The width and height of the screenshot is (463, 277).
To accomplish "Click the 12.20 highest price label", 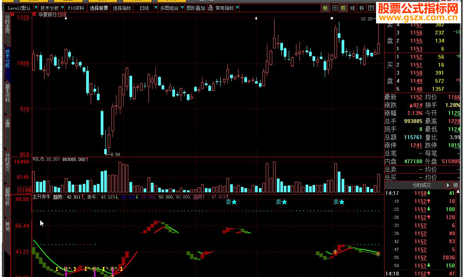I will 366,19.
